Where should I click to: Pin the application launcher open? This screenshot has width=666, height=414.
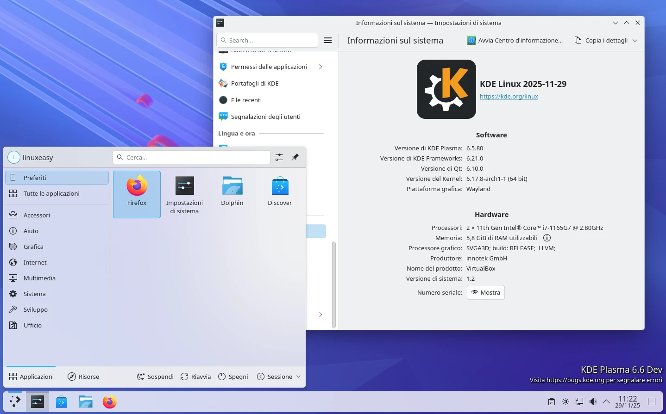tap(295, 157)
